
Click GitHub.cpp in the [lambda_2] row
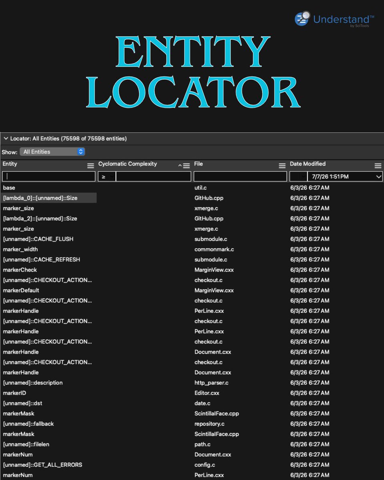pyautogui.click(x=209, y=218)
